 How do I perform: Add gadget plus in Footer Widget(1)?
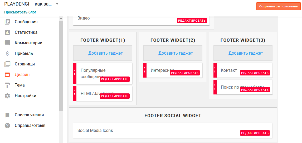81,53
